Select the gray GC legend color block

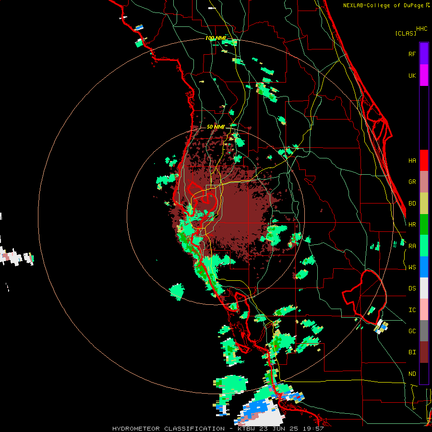(424, 331)
